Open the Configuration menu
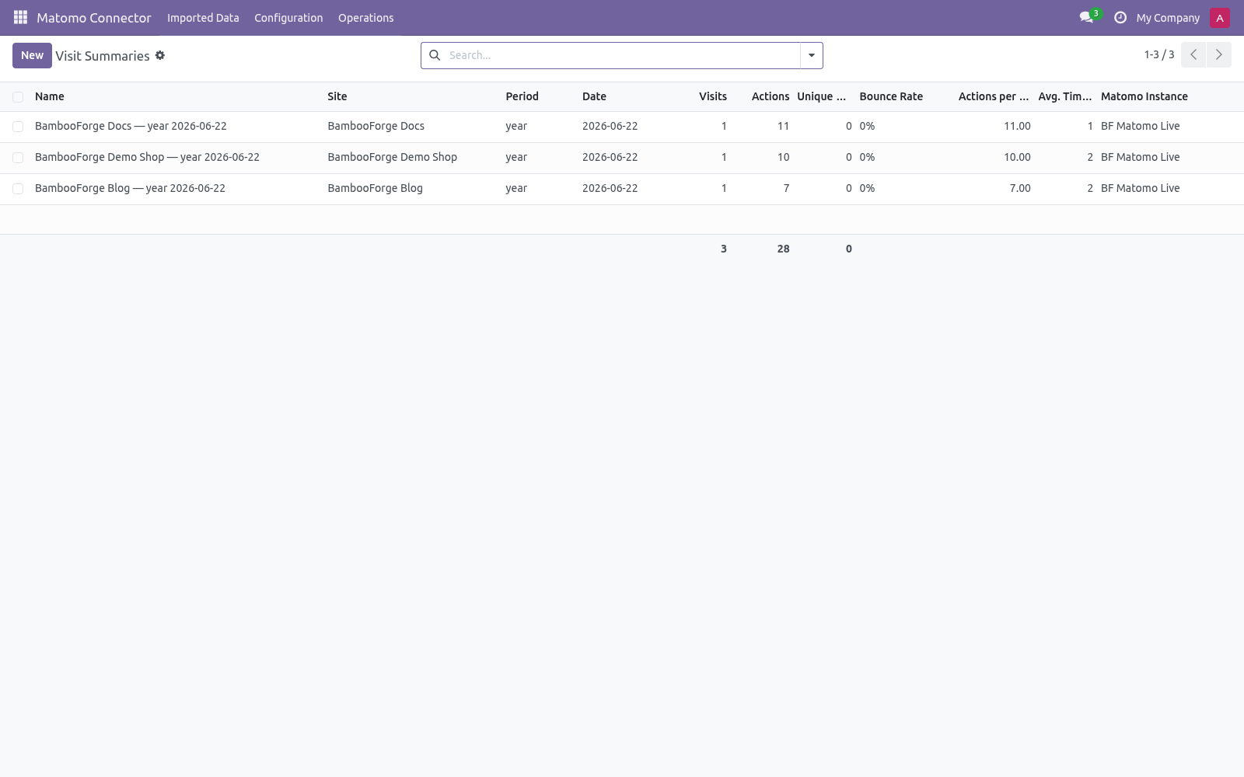1244x777 pixels. [288, 18]
